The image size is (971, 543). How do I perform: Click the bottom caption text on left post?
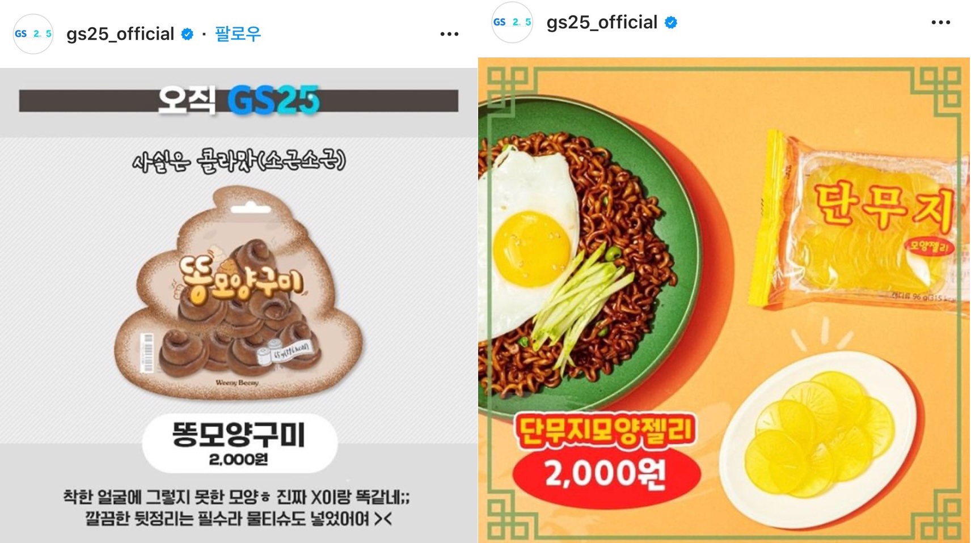[237, 508]
